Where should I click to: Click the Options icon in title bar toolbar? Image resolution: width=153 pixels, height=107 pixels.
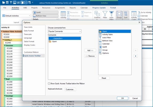click(29, 2)
